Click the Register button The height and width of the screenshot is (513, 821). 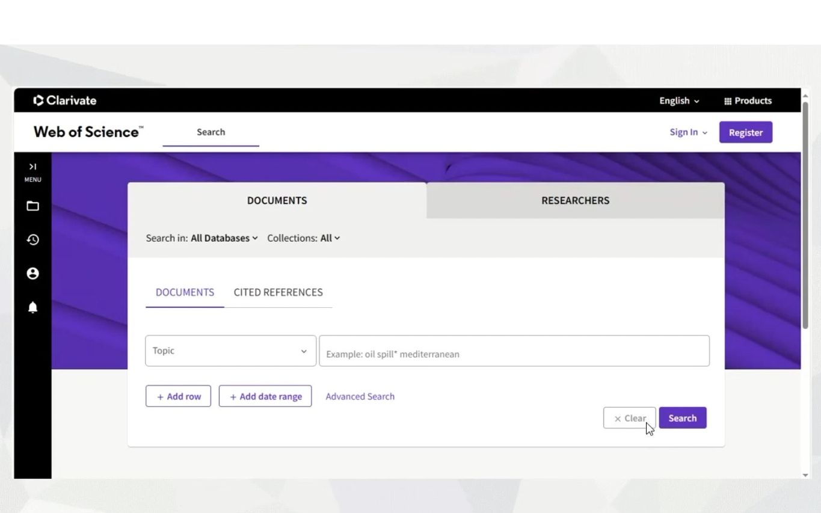[746, 132]
